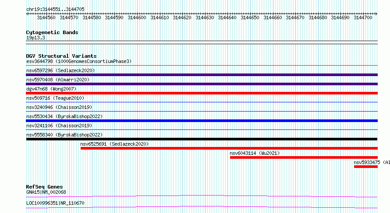Viewport: 390px width, 213px height.
Task: Open gene LOC100996351|NR_110670 label
Action: pyautogui.click(x=55, y=203)
